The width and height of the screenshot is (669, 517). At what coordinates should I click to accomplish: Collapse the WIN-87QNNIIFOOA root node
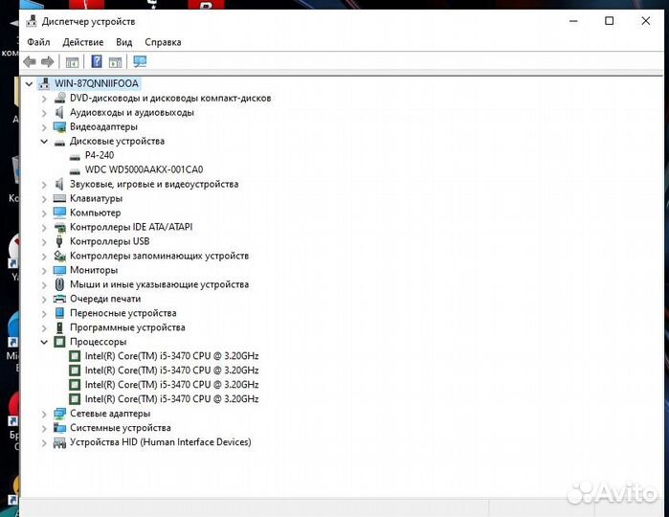tap(29, 84)
